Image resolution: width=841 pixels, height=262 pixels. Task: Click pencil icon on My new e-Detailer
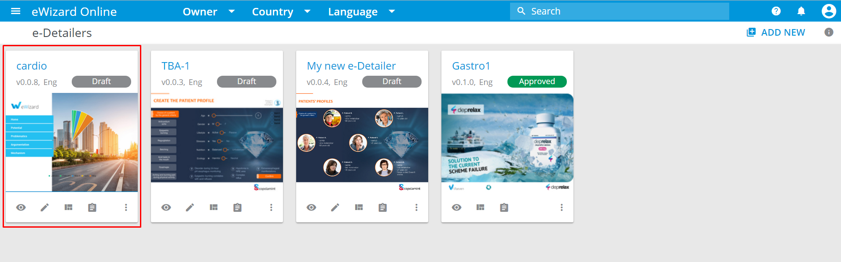pos(335,207)
